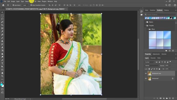The image size is (177, 100).
Task: Select the Pen tool
Action: [x=2, y=60]
